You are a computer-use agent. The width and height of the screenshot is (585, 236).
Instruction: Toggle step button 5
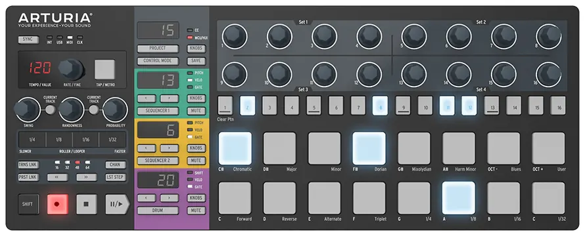pyautogui.click(x=314, y=106)
